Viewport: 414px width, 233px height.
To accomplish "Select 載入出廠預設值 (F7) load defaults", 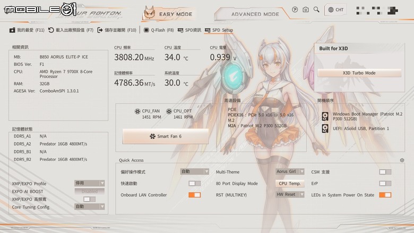I will tap(71, 30).
